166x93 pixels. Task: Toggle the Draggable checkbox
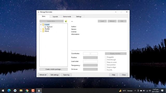106,57
